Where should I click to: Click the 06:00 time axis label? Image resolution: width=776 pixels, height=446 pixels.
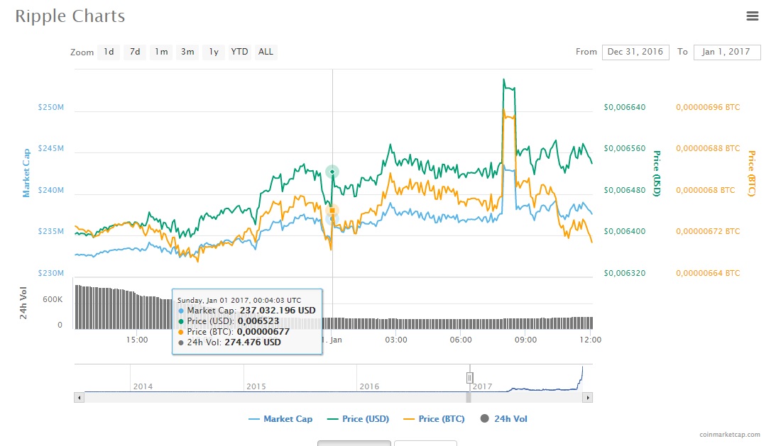point(461,340)
